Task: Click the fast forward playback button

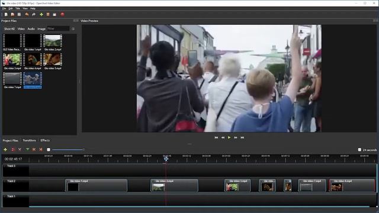Action: [236, 138]
